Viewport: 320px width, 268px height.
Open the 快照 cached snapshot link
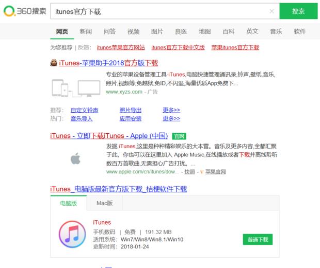click(190, 172)
